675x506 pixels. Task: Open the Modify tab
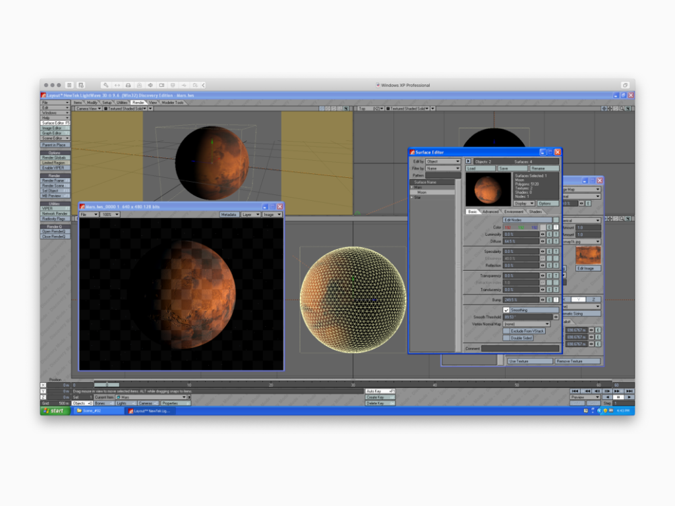coord(92,102)
